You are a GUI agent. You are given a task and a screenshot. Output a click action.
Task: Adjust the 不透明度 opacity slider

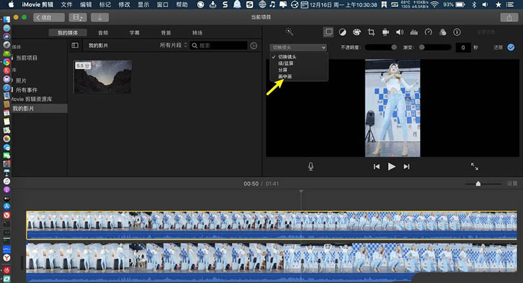(380, 48)
